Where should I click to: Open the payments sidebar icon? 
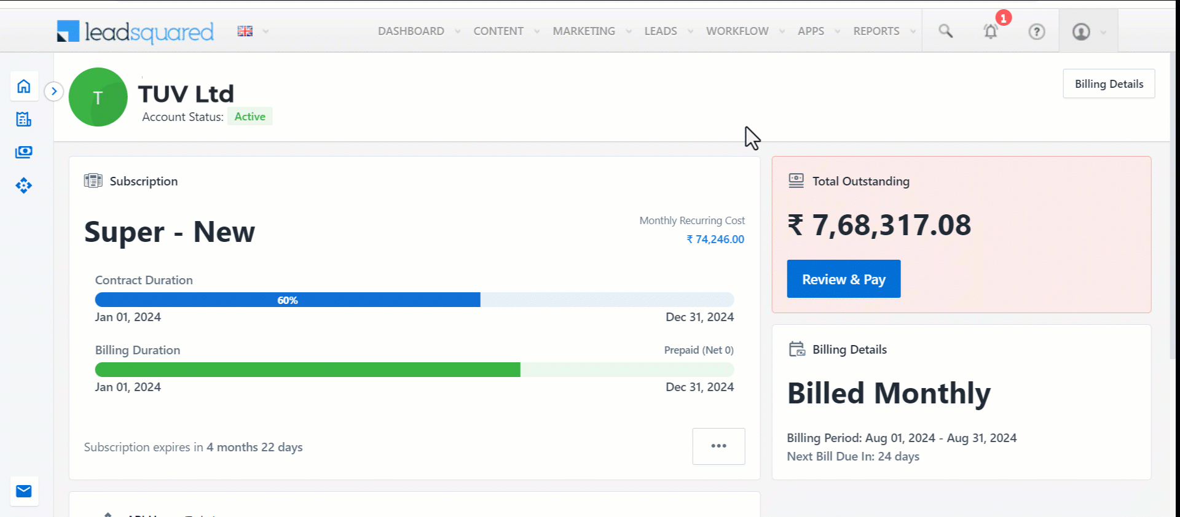(24, 152)
